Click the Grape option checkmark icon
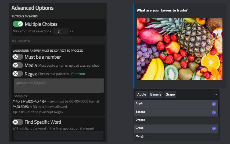Image resolution: width=230 pixels, height=144 pixels. (214, 128)
